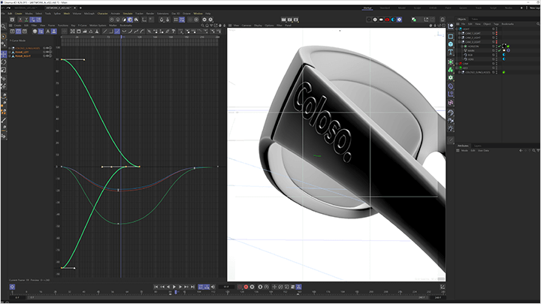This screenshot has height=304, width=541.
Task: Open the MoGraph menu
Action: pos(89,14)
